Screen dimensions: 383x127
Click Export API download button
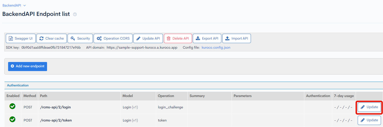pos(207,39)
